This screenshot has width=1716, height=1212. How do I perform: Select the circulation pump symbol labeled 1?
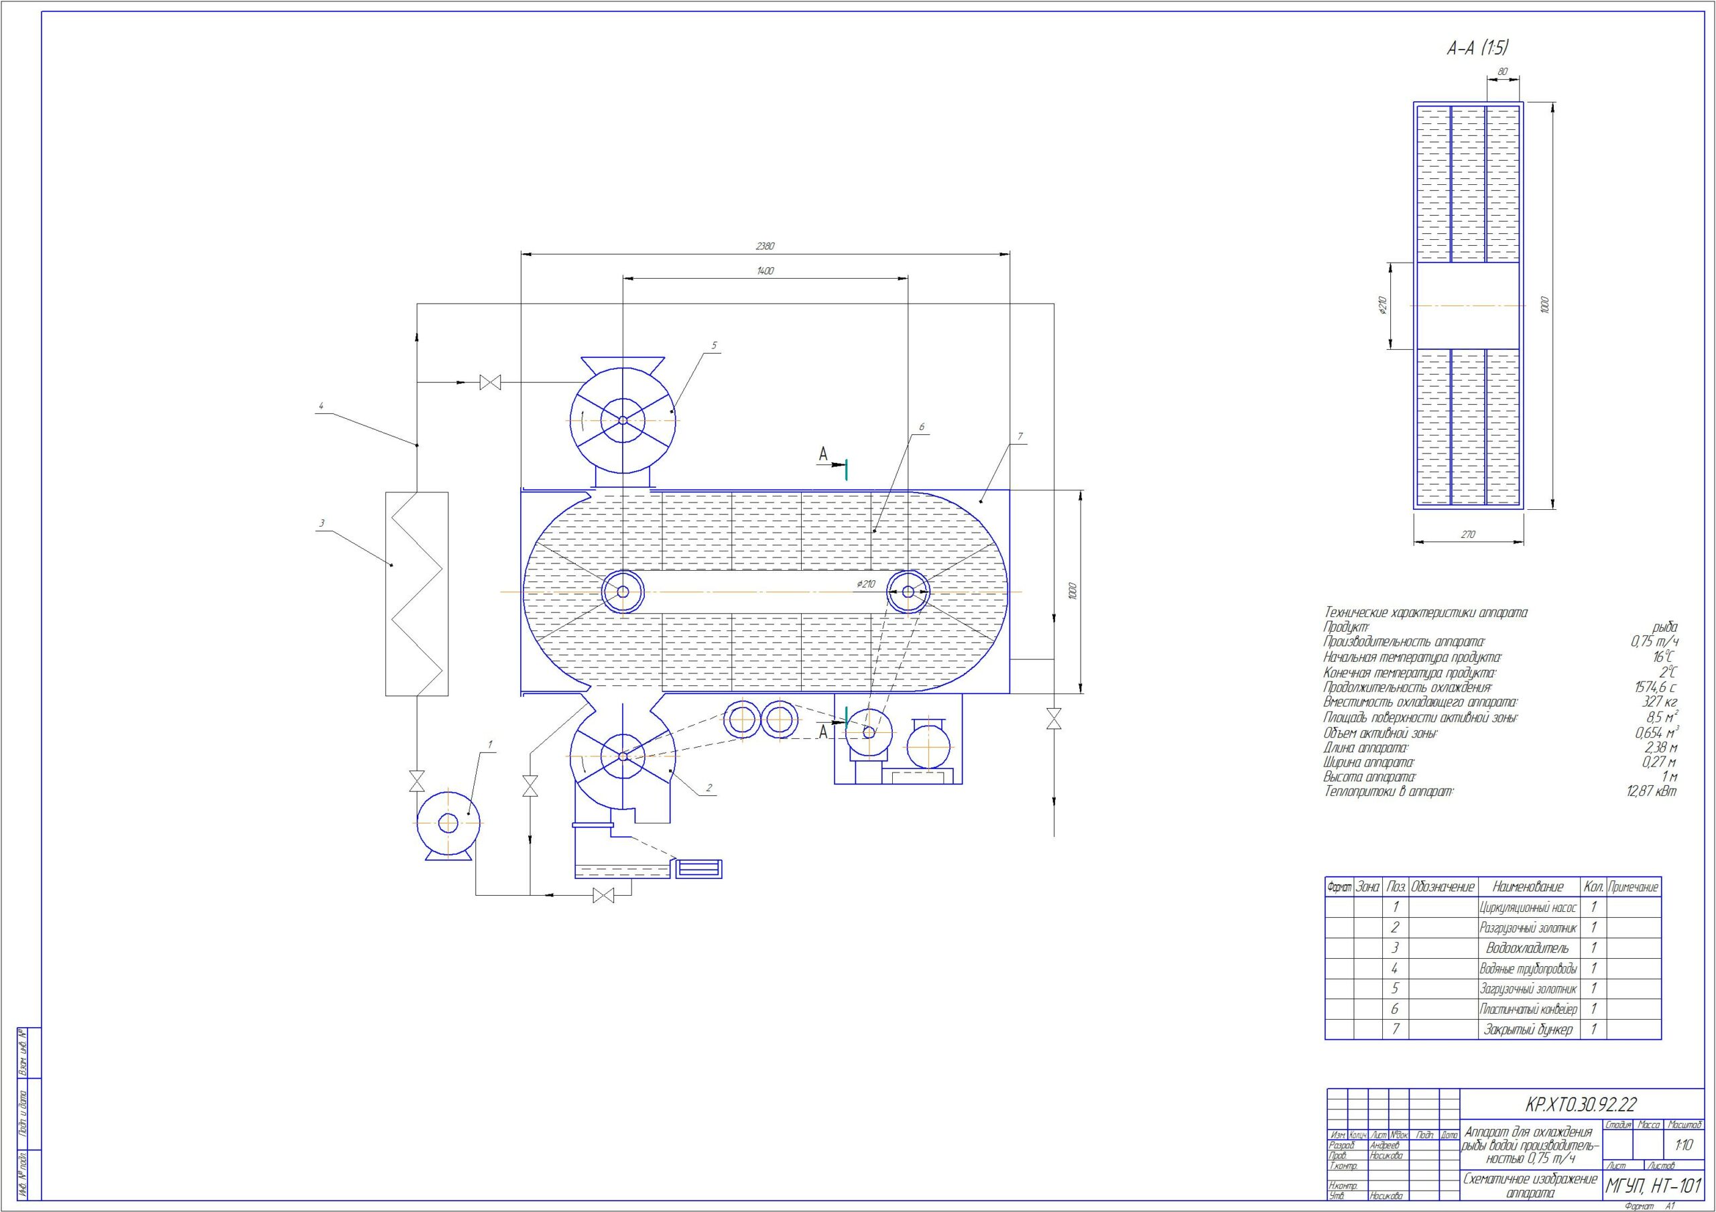(448, 825)
